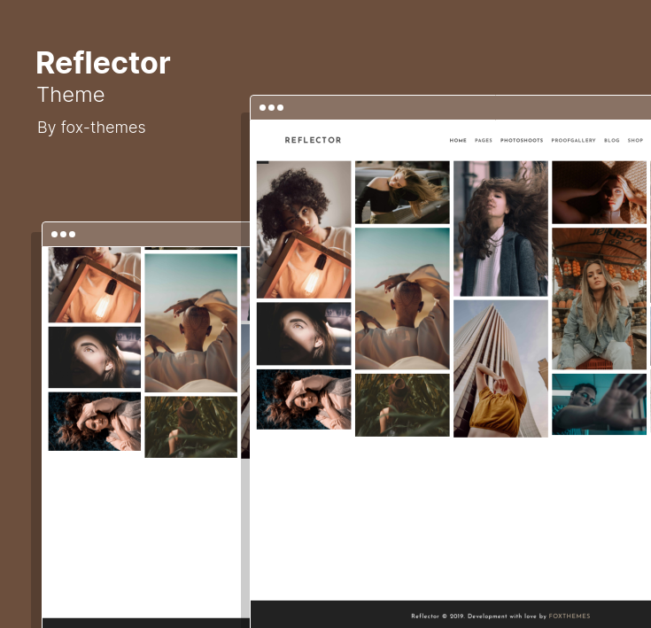
Task: Open the PROOFGALLERY menu item
Action: click(x=573, y=140)
